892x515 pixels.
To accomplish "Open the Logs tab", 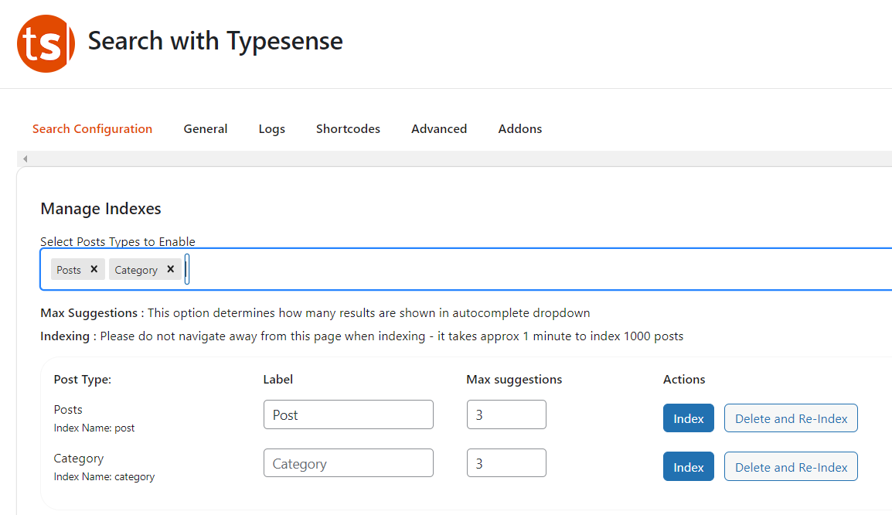I will pos(271,128).
